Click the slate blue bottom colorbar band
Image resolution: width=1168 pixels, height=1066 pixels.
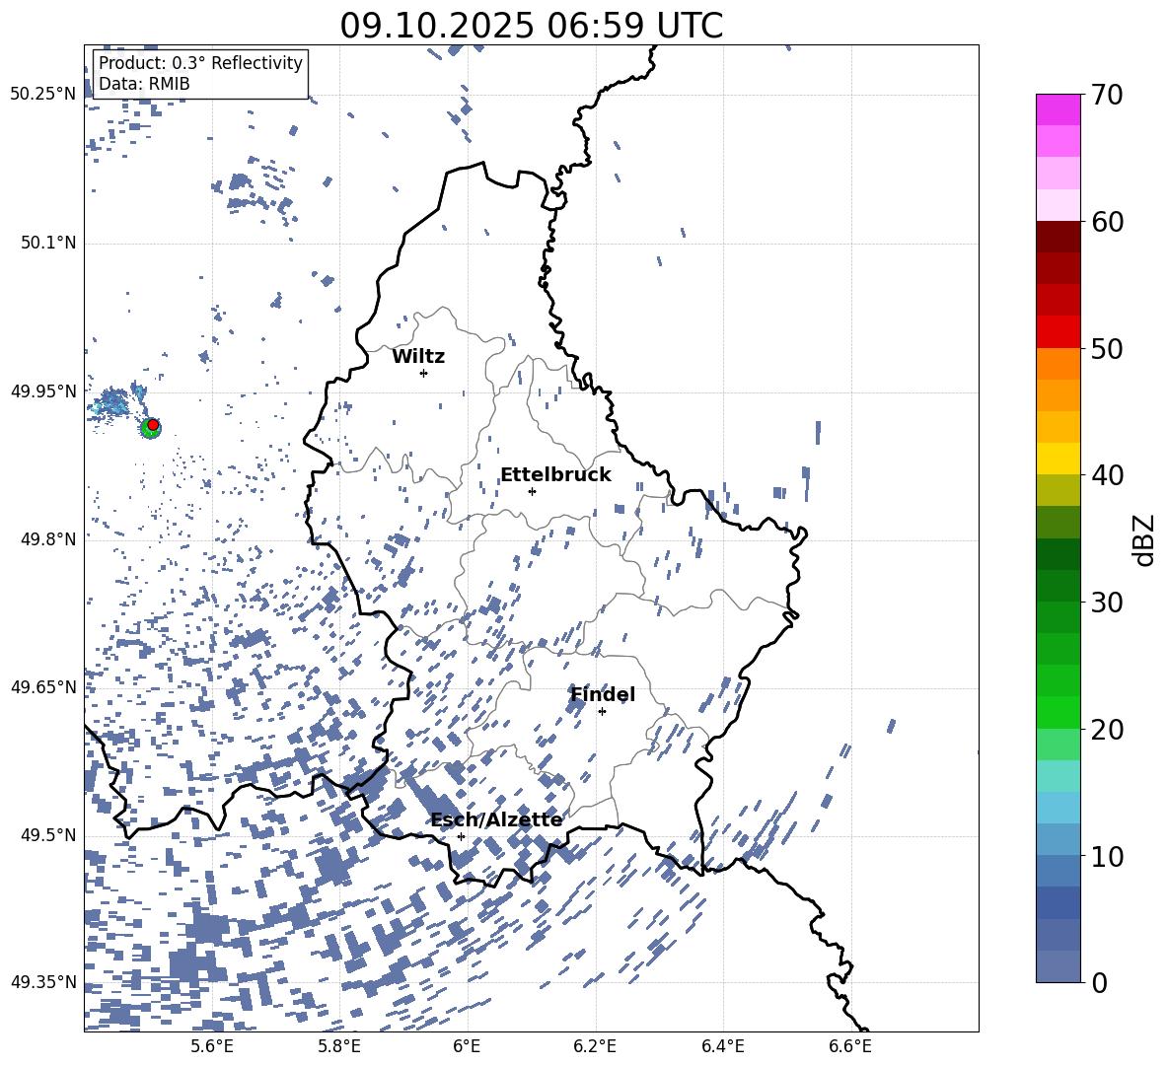coord(1058,967)
